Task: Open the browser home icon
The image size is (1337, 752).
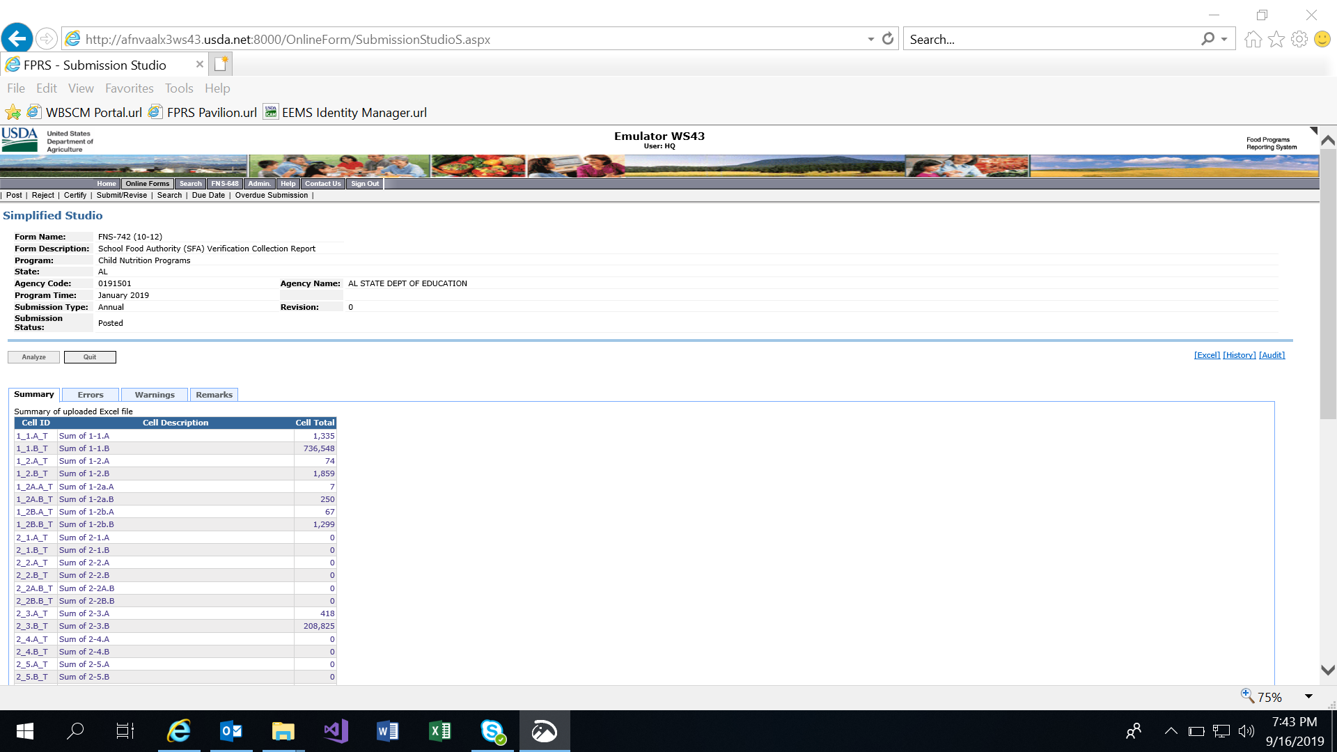Action: (x=1253, y=39)
